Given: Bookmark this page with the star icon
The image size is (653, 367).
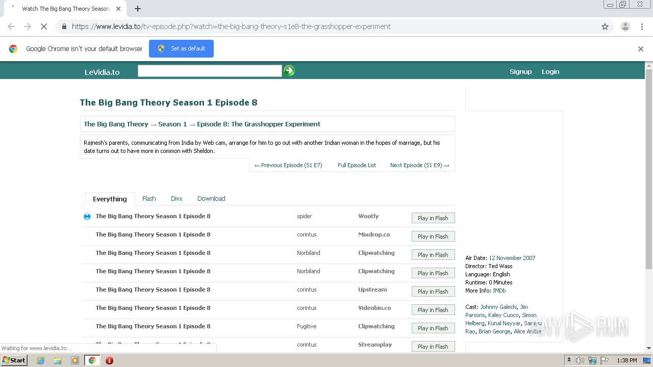Looking at the screenshot, I should coord(605,27).
